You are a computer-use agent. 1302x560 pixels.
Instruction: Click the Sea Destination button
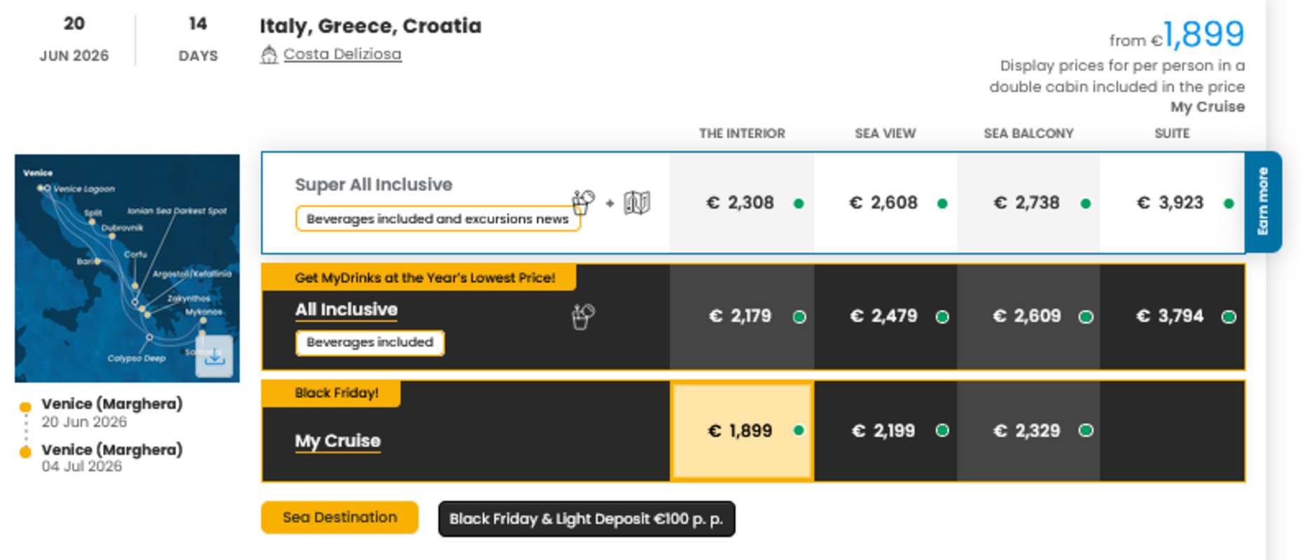click(339, 517)
